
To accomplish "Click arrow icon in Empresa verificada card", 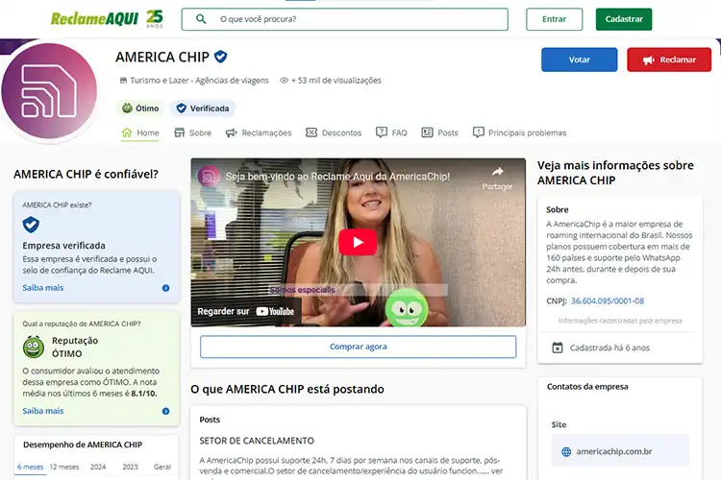I will (x=165, y=288).
